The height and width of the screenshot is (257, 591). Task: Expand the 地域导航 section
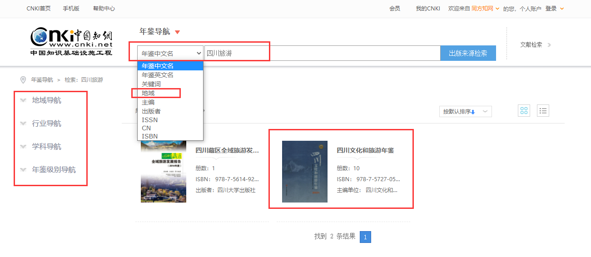[23, 100]
